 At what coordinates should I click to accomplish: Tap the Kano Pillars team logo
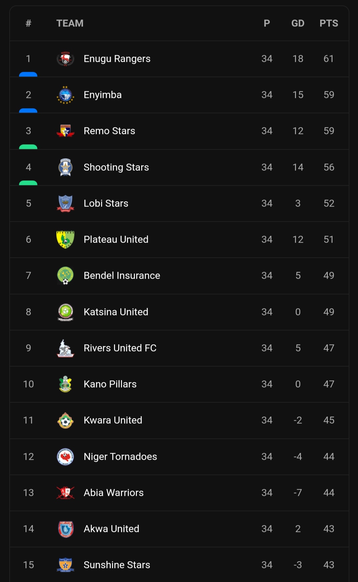click(x=65, y=384)
